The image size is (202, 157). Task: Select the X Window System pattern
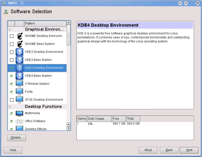[37, 84]
